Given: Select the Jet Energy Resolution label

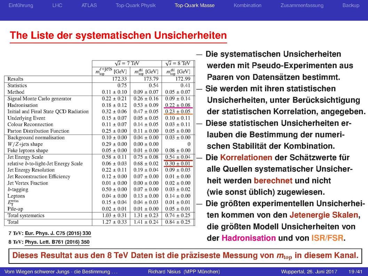Looking at the screenshot, I should point(31,170).
